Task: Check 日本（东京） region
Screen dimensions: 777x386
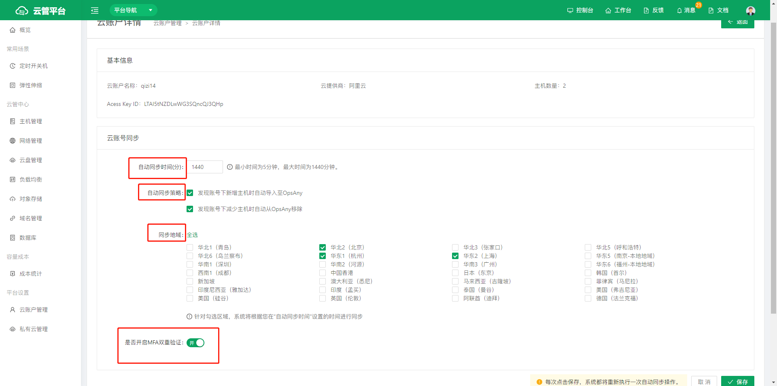Action: coord(455,273)
